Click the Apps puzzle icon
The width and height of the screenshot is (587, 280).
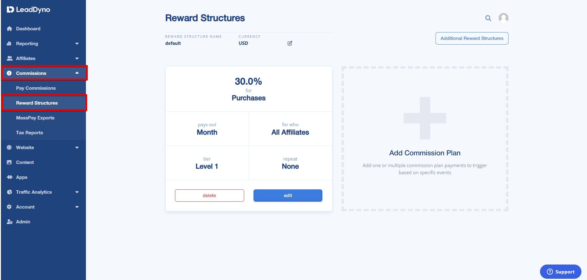tap(10, 177)
